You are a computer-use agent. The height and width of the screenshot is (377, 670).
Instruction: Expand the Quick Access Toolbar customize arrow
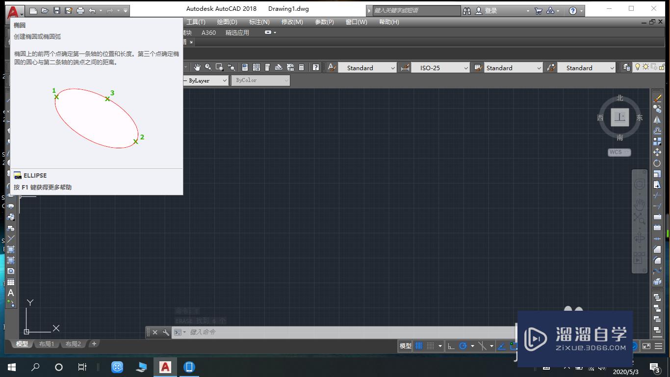pos(126,10)
